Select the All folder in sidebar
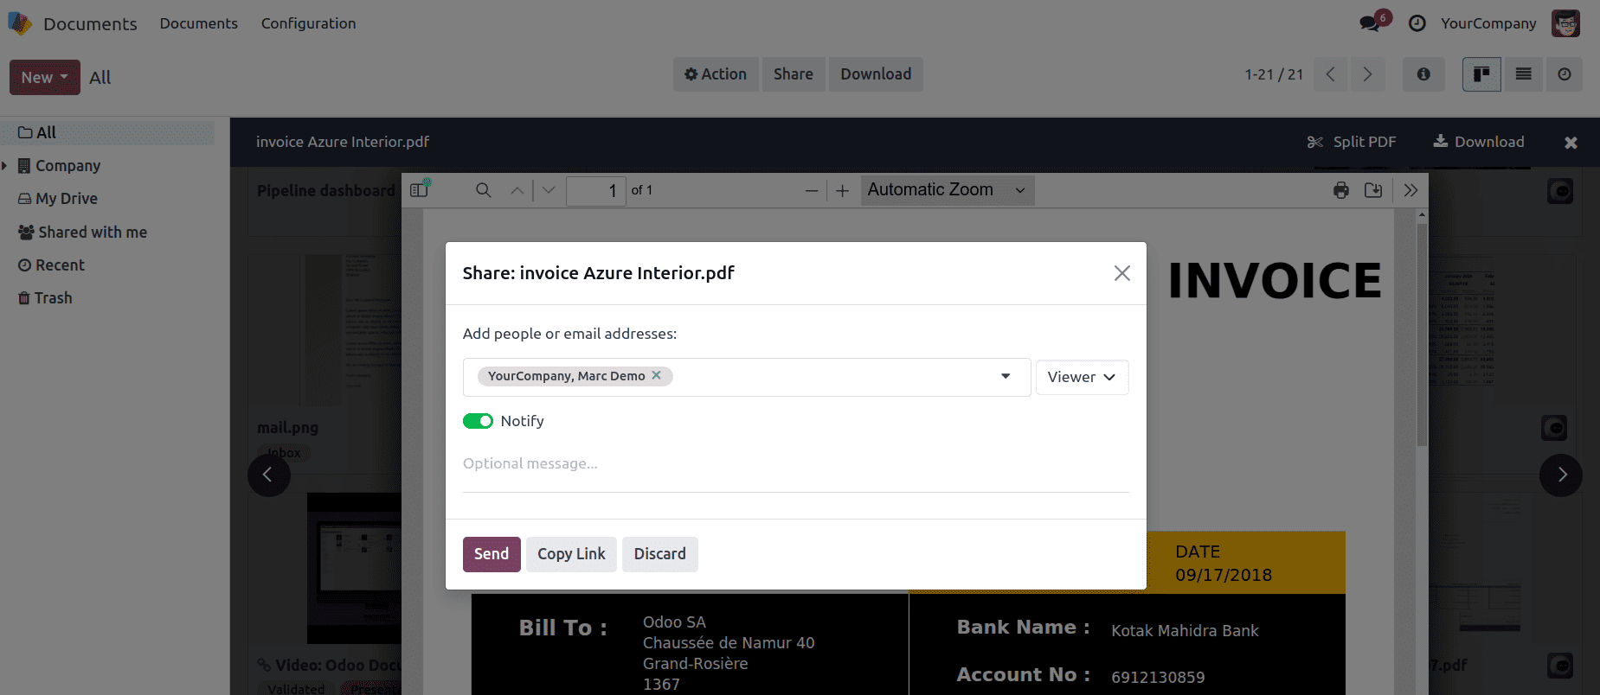Viewport: 1600px width, 695px height. pyautogui.click(x=108, y=132)
